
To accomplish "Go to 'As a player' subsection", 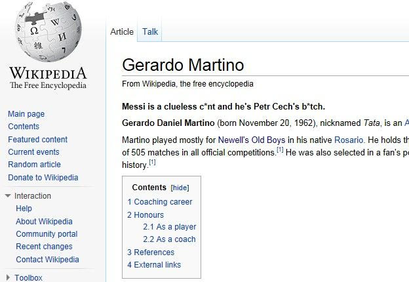I will tap(170, 227).
